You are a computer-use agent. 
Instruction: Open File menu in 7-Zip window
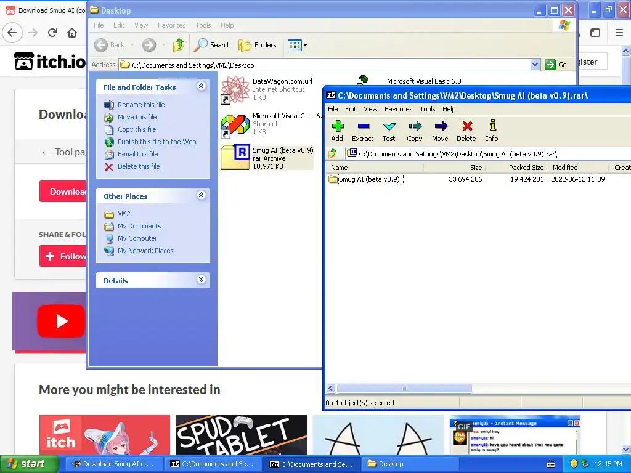(x=333, y=109)
